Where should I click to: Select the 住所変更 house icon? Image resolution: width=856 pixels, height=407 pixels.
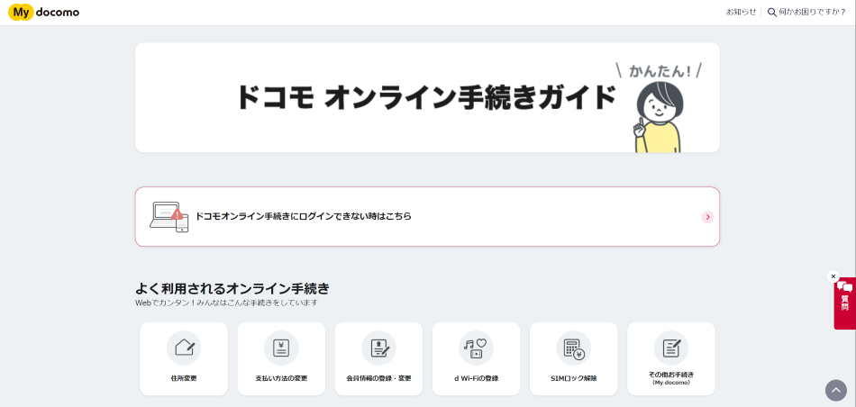pyautogui.click(x=184, y=348)
